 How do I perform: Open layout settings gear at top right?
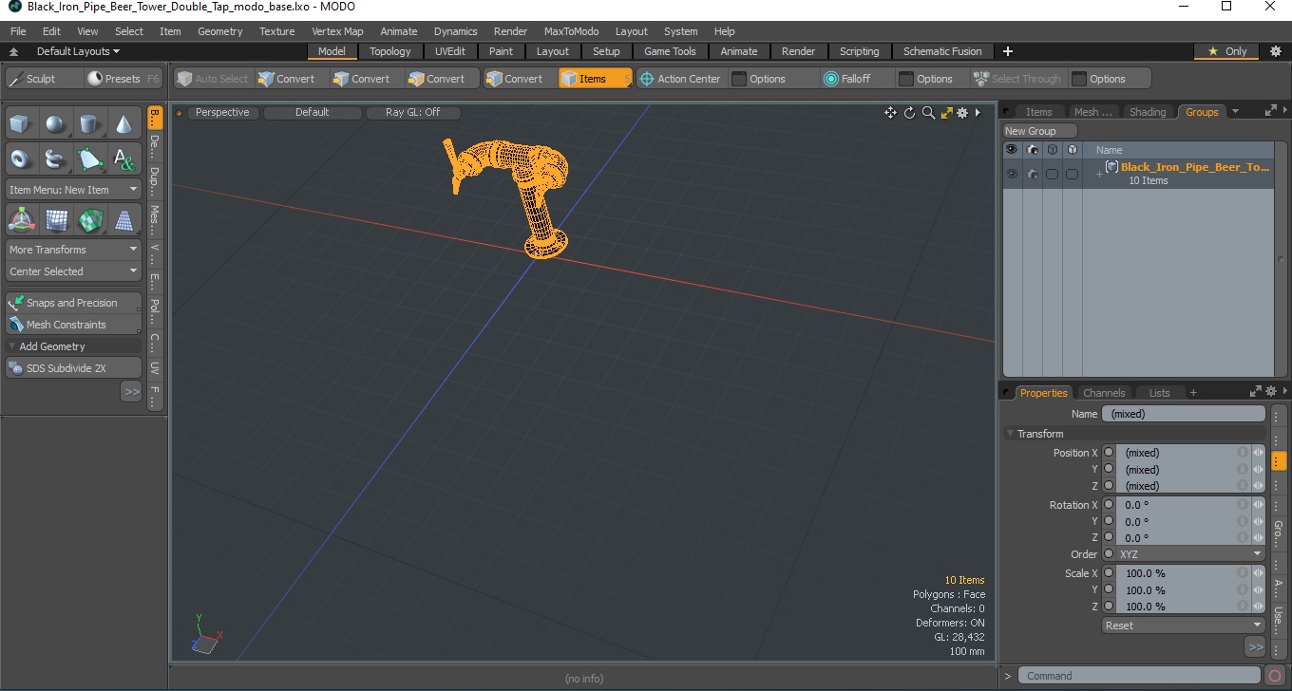click(x=1276, y=51)
